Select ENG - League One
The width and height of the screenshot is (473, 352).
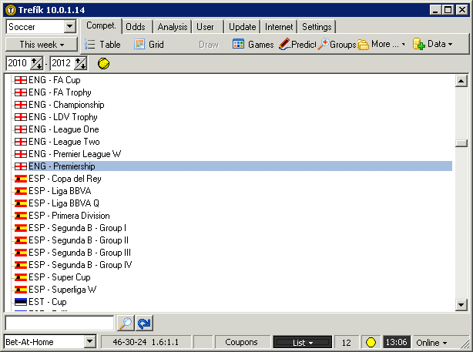tap(64, 129)
